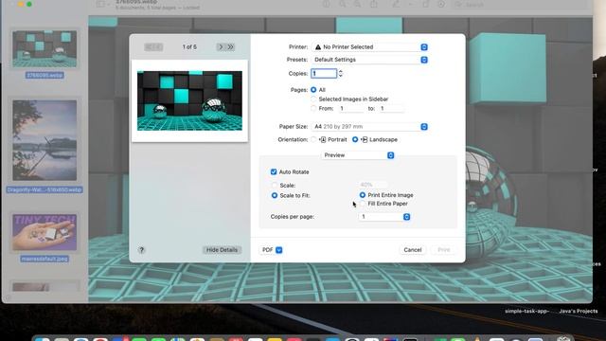Open the Presets Default Settings dropdown

point(370,60)
